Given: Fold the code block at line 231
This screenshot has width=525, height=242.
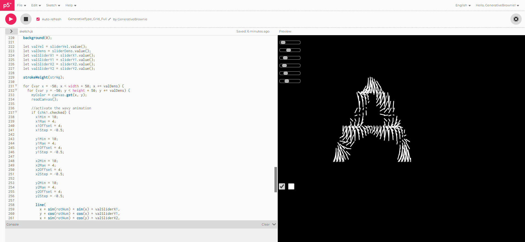Looking at the screenshot, I should click(16, 86).
